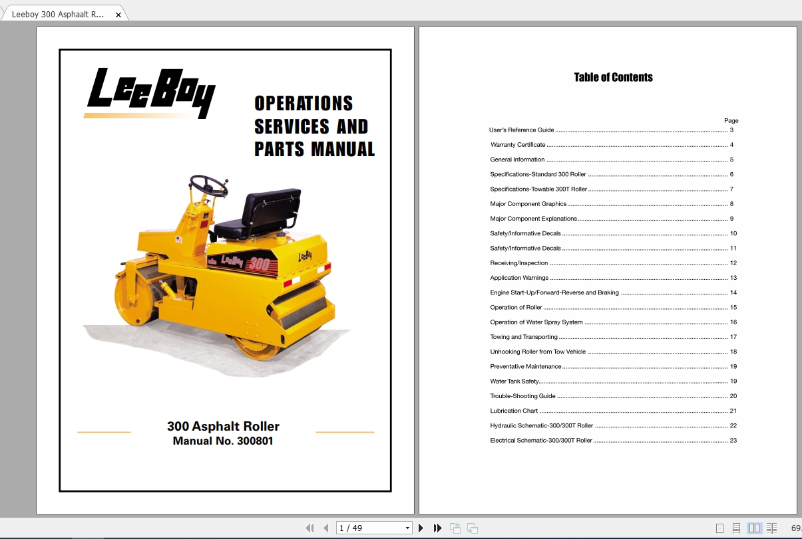The image size is (802, 539).
Task: Click 'Unhooking Roller from Tow Vehicle' entry
Action: 612,352
